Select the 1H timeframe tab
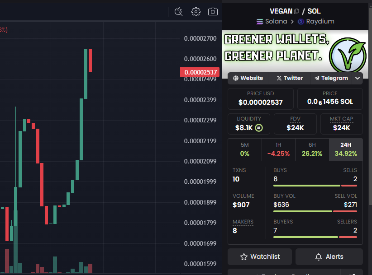The width and height of the screenshot is (372, 275). pos(278,149)
